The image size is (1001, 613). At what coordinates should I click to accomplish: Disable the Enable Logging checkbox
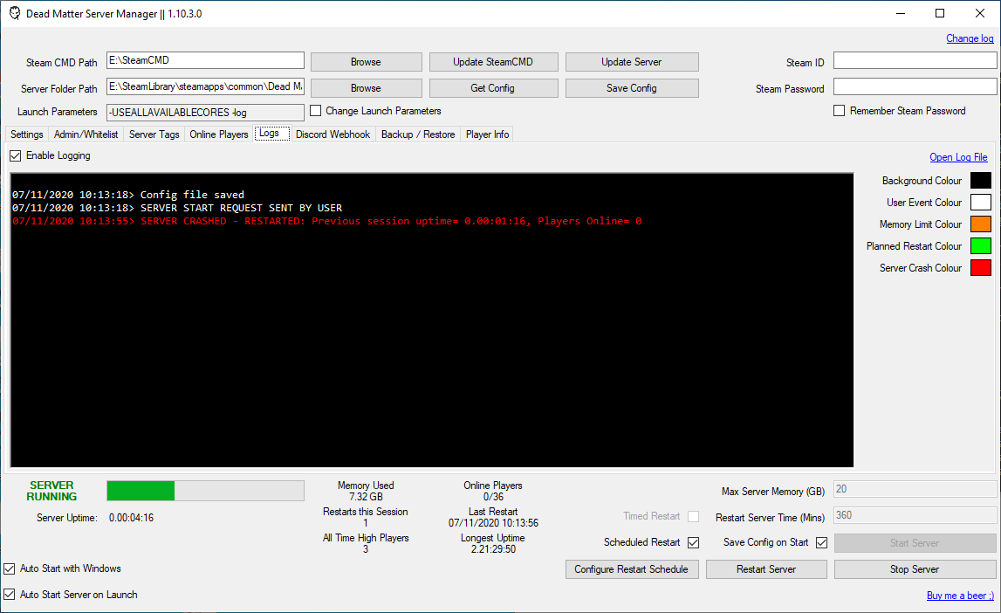pos(15,155)
